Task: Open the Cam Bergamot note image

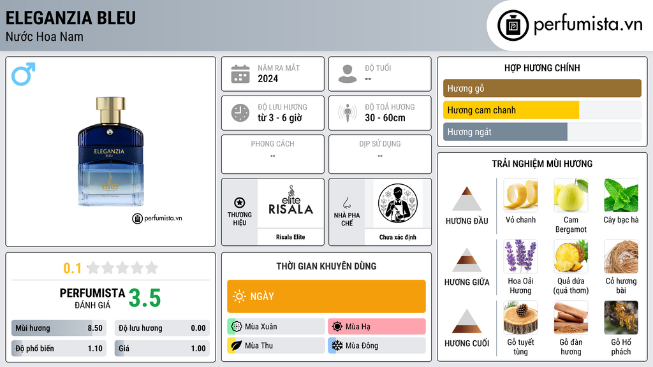Action: coord(571,195)
